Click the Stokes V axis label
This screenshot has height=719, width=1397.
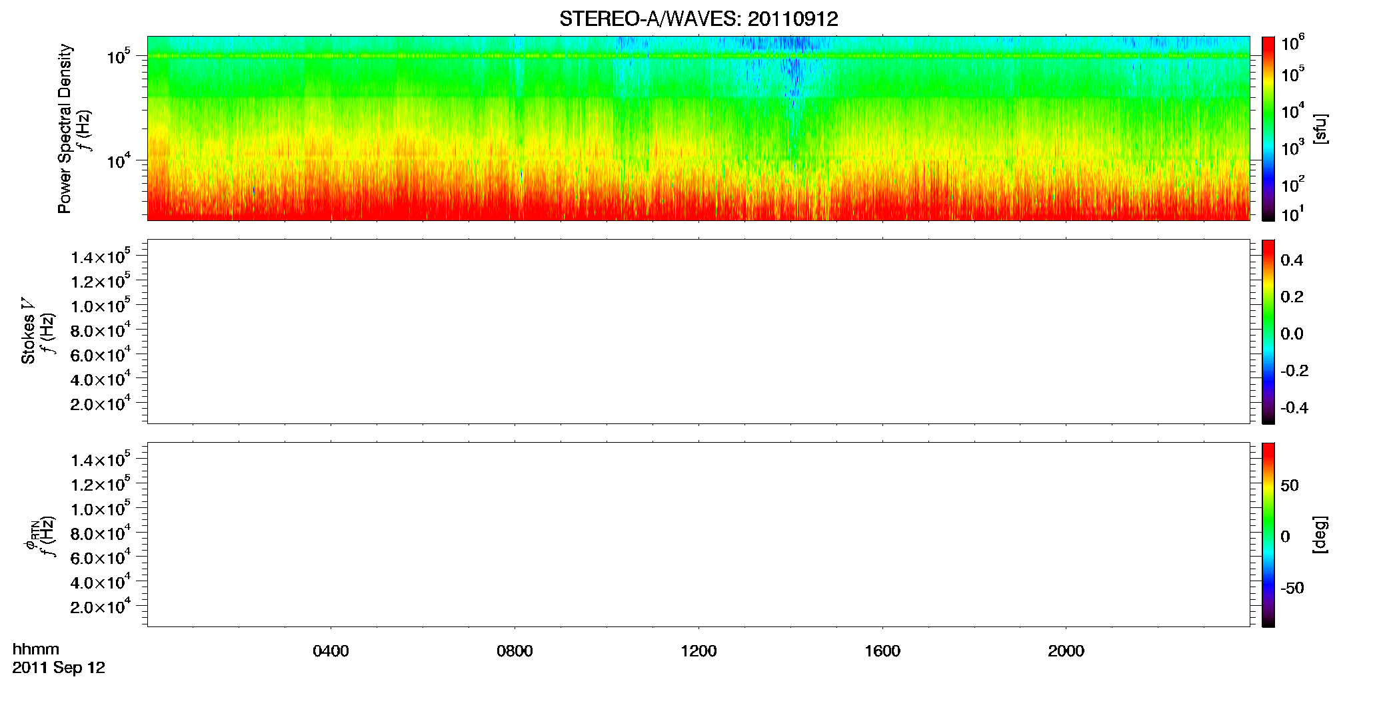click(x=28, y=331)
